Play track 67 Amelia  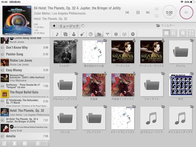coord(25,136)
